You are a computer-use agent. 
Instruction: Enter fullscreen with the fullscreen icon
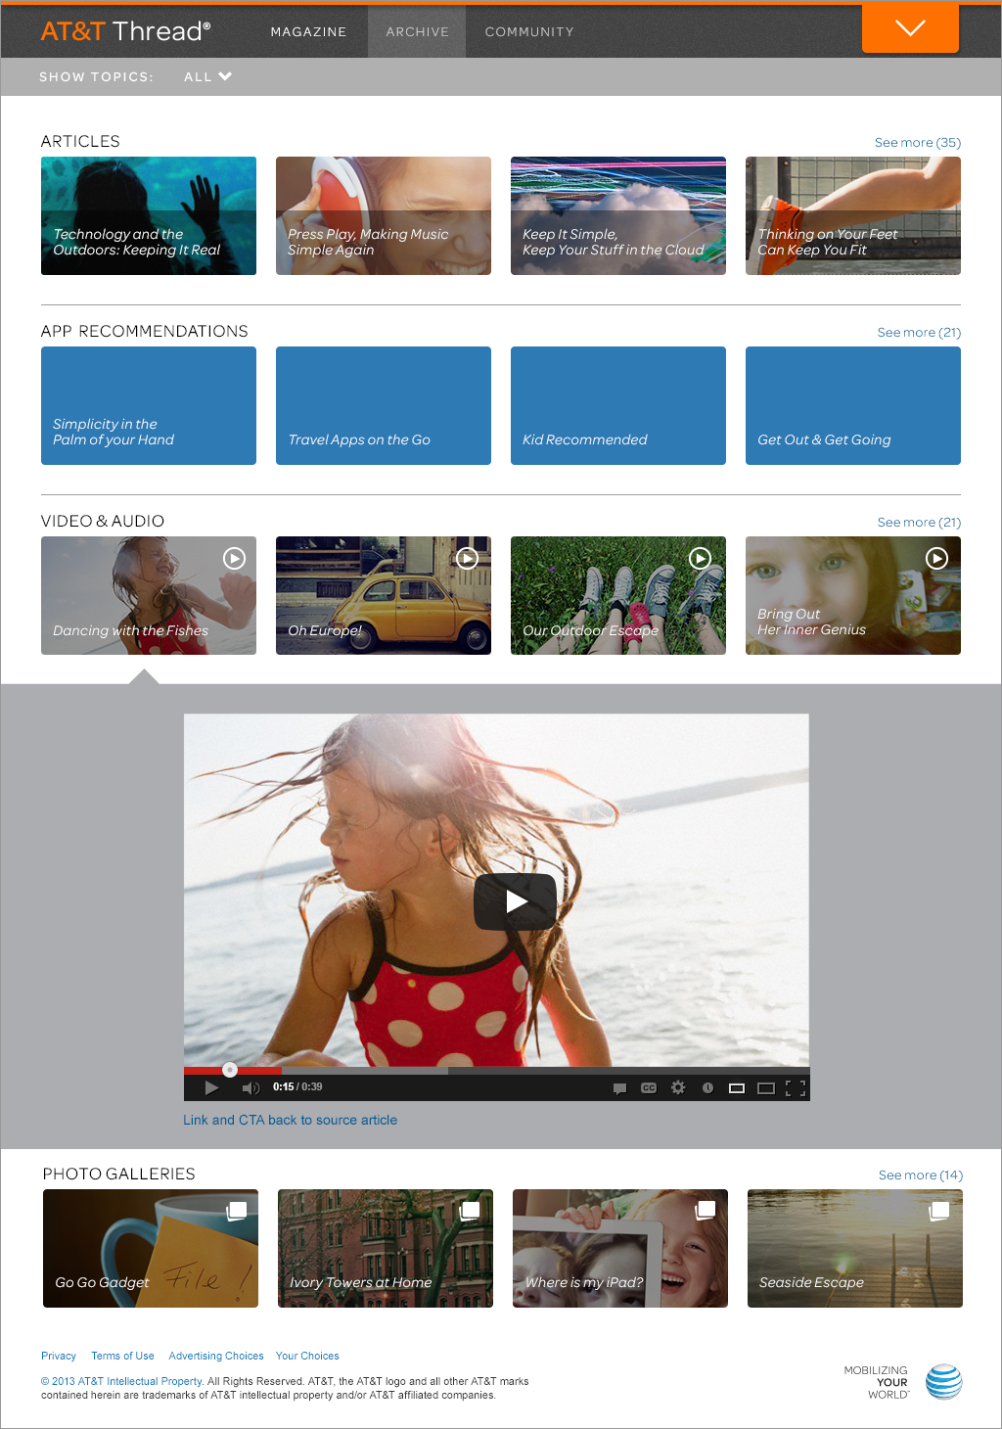(x=796, y=1087)
